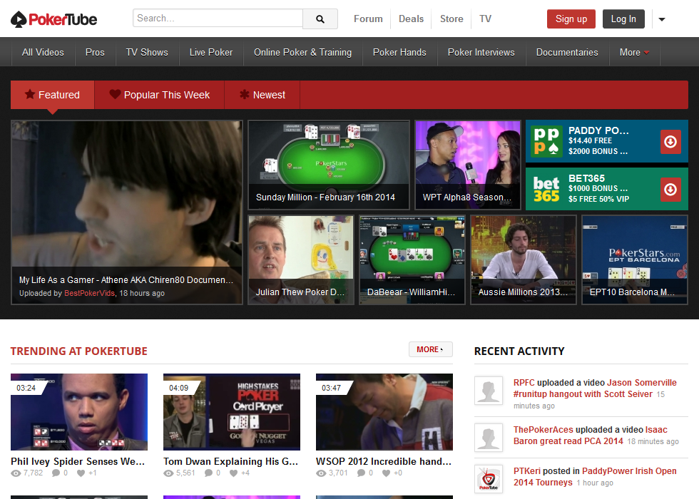699x499 pixels.
Task: Open Jason Somerville #runitup hangout activity link
Action: pos(595,388)
